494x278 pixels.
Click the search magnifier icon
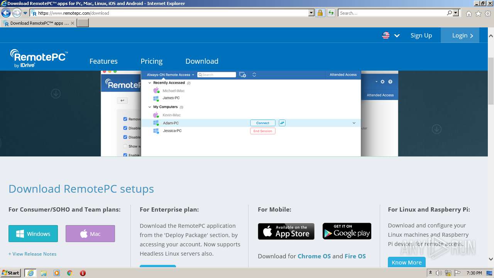449,13
